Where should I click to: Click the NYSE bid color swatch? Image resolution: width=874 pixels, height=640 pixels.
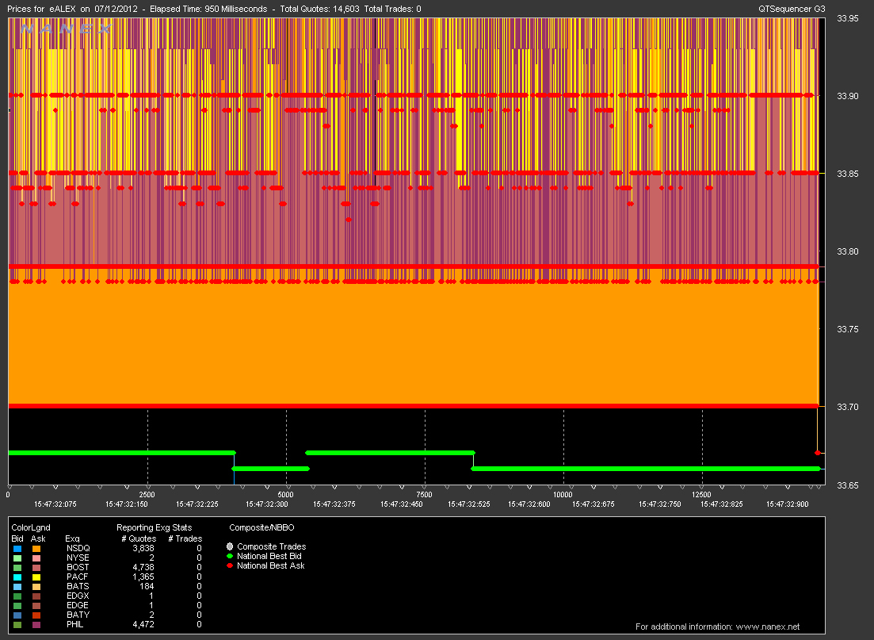coord(17,558)
